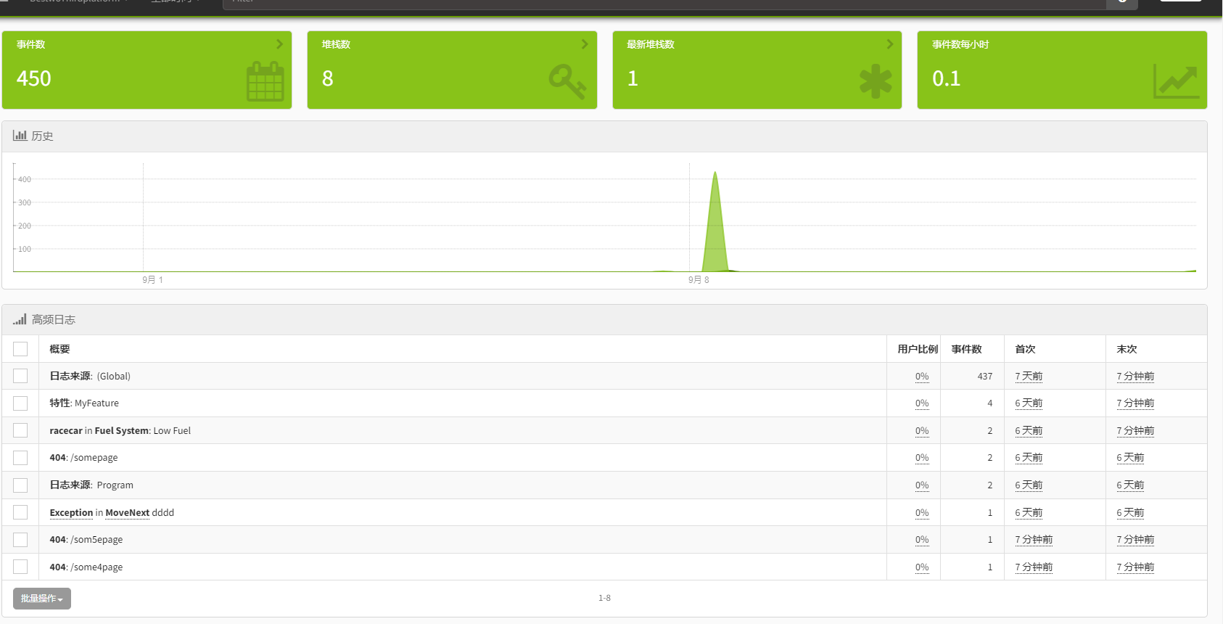1223x624 pixels.
Task: Click the asterisk icon in the 最新堆栈数 card
Action: tap(876, 81)
